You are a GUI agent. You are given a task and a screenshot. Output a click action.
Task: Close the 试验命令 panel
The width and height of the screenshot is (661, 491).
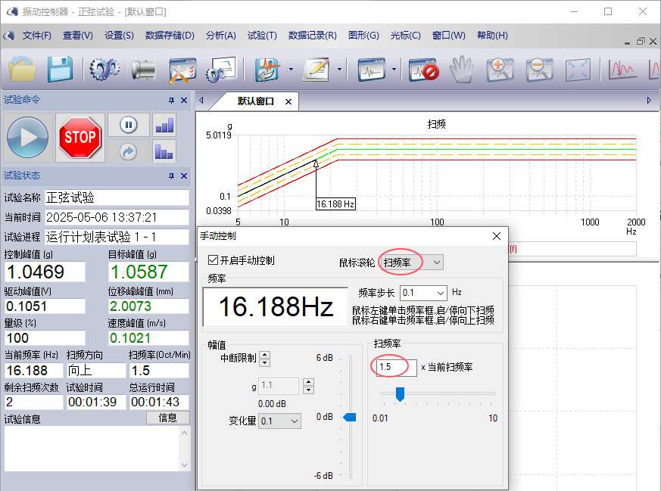pyautogui.click(x=184, y=100)
